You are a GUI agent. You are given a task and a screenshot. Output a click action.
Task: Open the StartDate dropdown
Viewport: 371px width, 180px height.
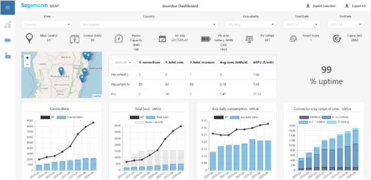pyautogui.click(x=302, y=24)
